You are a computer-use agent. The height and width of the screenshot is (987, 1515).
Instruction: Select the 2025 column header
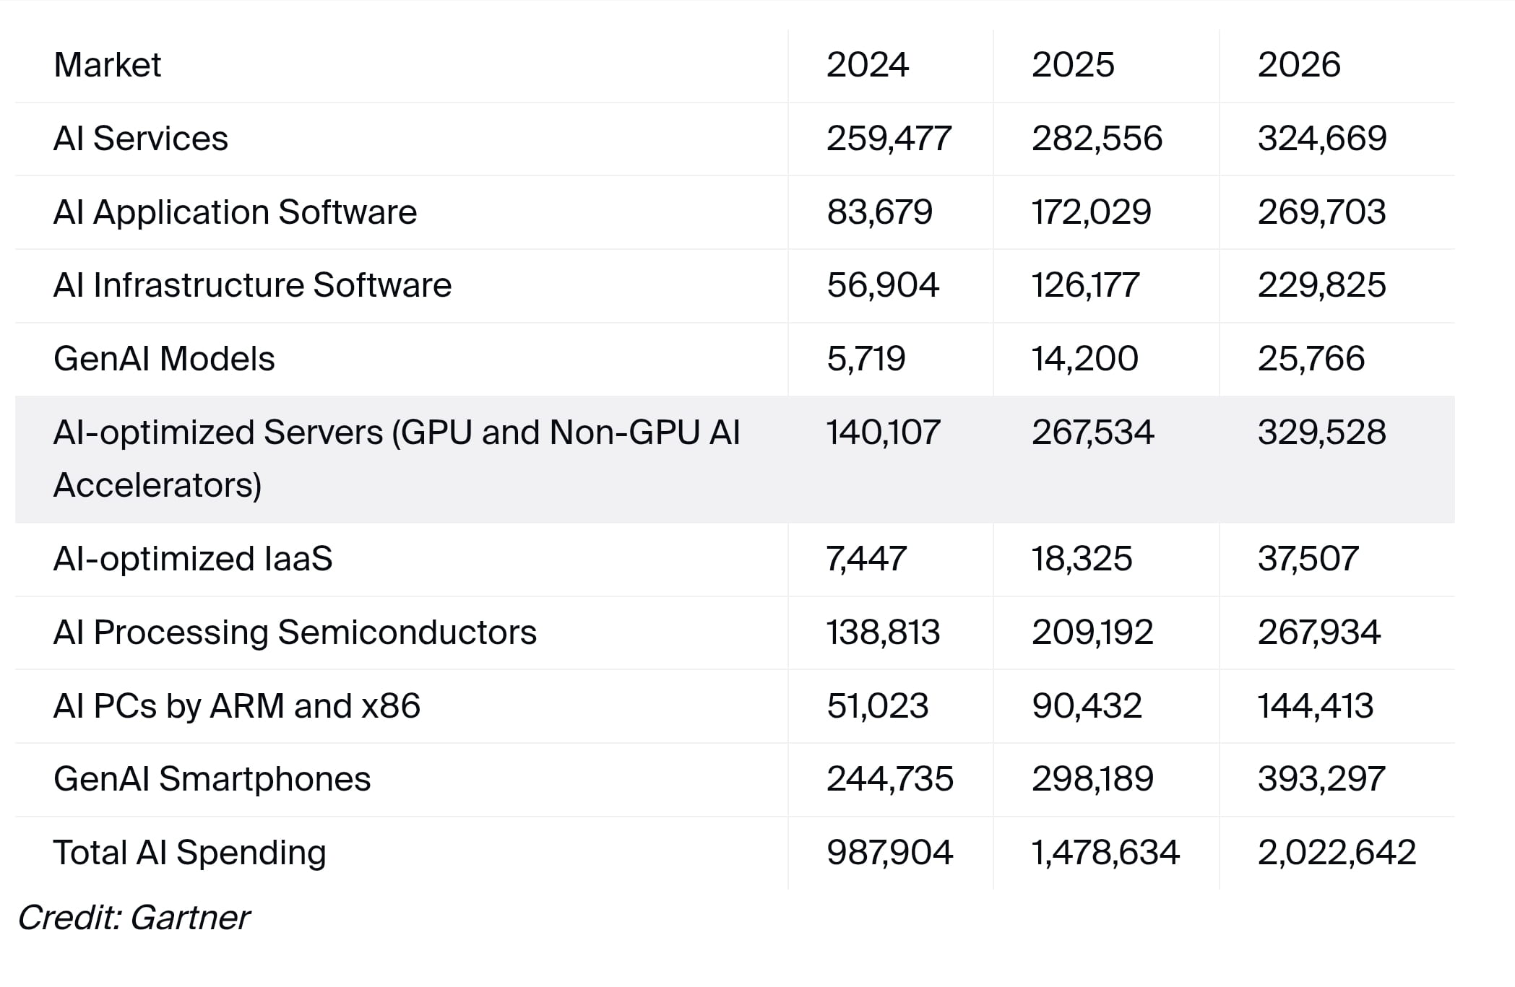[1073, 65]
